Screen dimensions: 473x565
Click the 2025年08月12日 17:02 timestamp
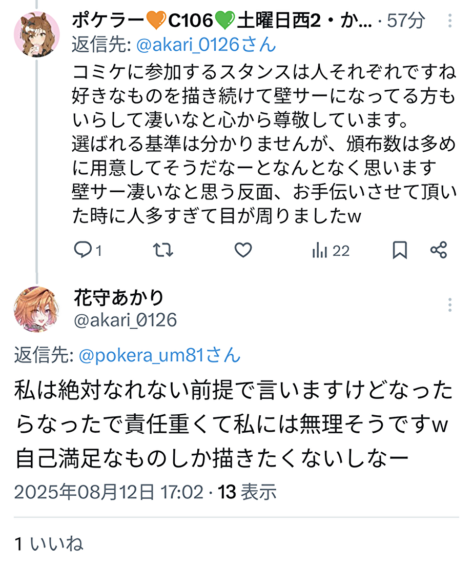click(x=109, y=492)
